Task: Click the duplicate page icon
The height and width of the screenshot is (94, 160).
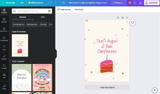Action: pyautogui.click(x=122, y=17)
